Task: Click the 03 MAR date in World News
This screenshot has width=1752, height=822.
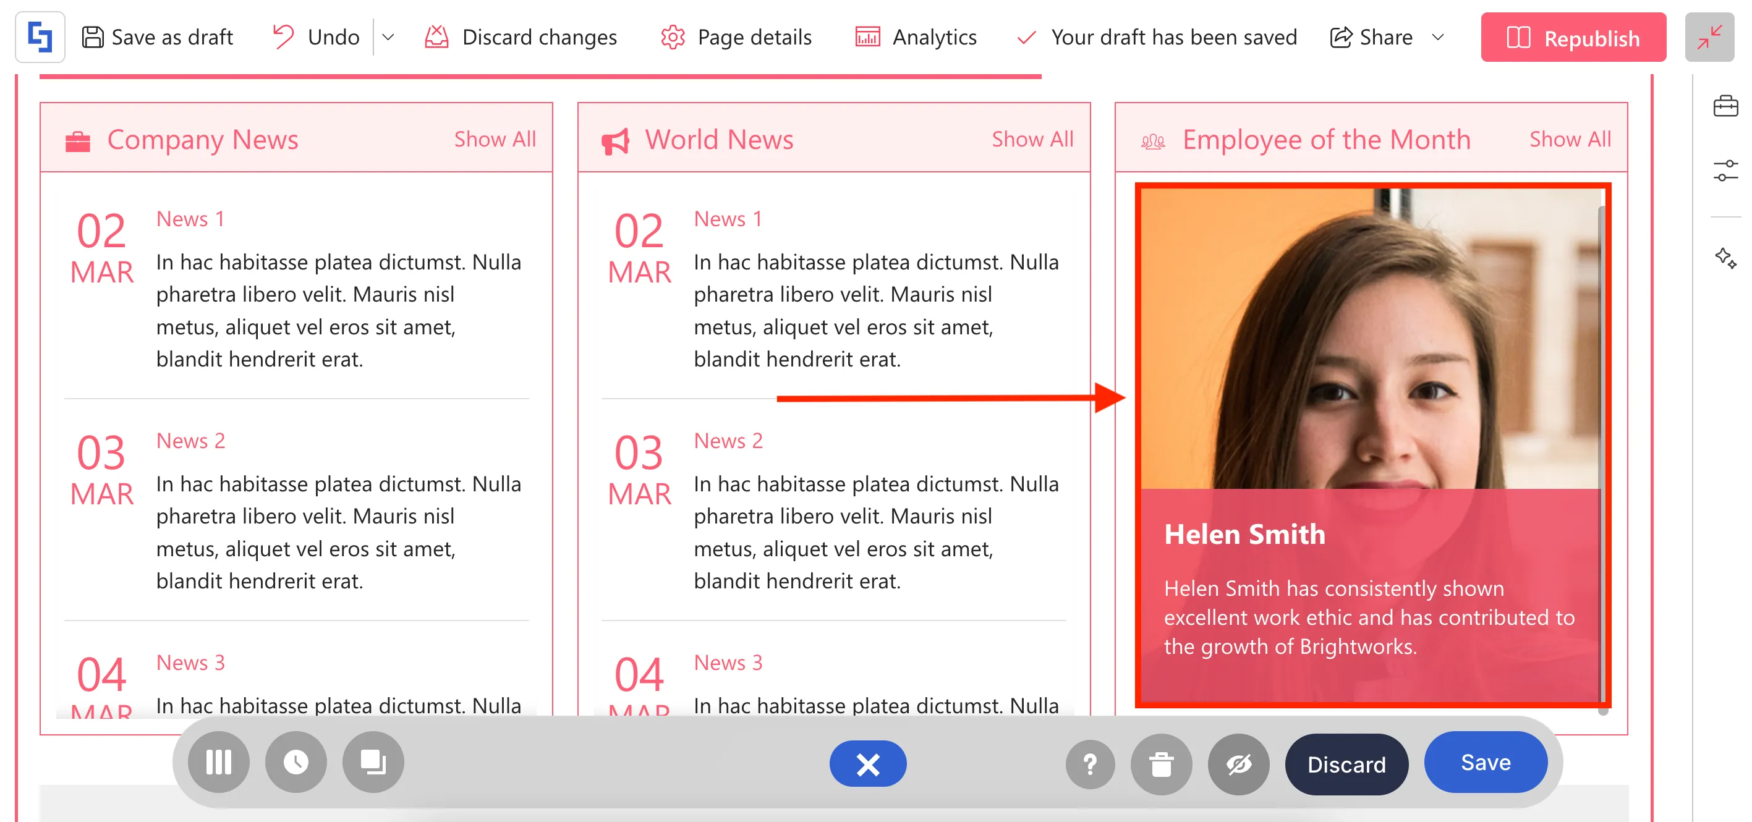Action: pos(639,470)
